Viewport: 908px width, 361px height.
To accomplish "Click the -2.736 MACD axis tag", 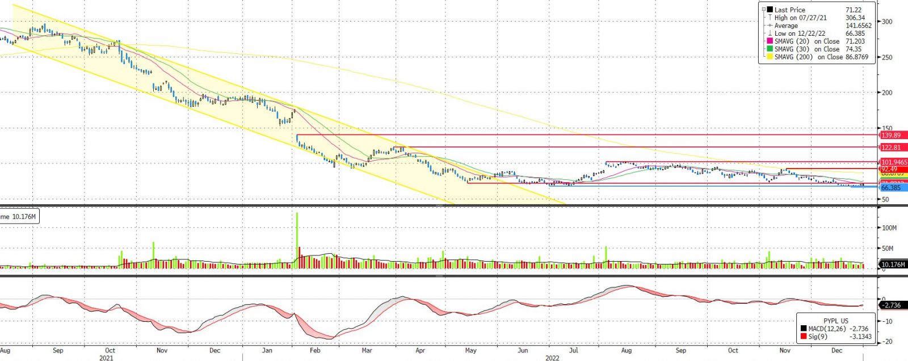I will tap(892, 305).
